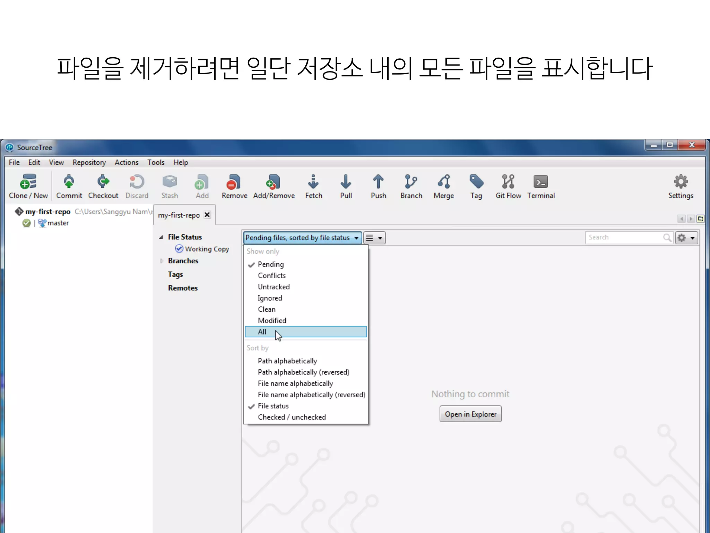Viewport: 710px width, 533px height.
Task: Click the Tag toolbar icon
Action: tap(476, 187)
